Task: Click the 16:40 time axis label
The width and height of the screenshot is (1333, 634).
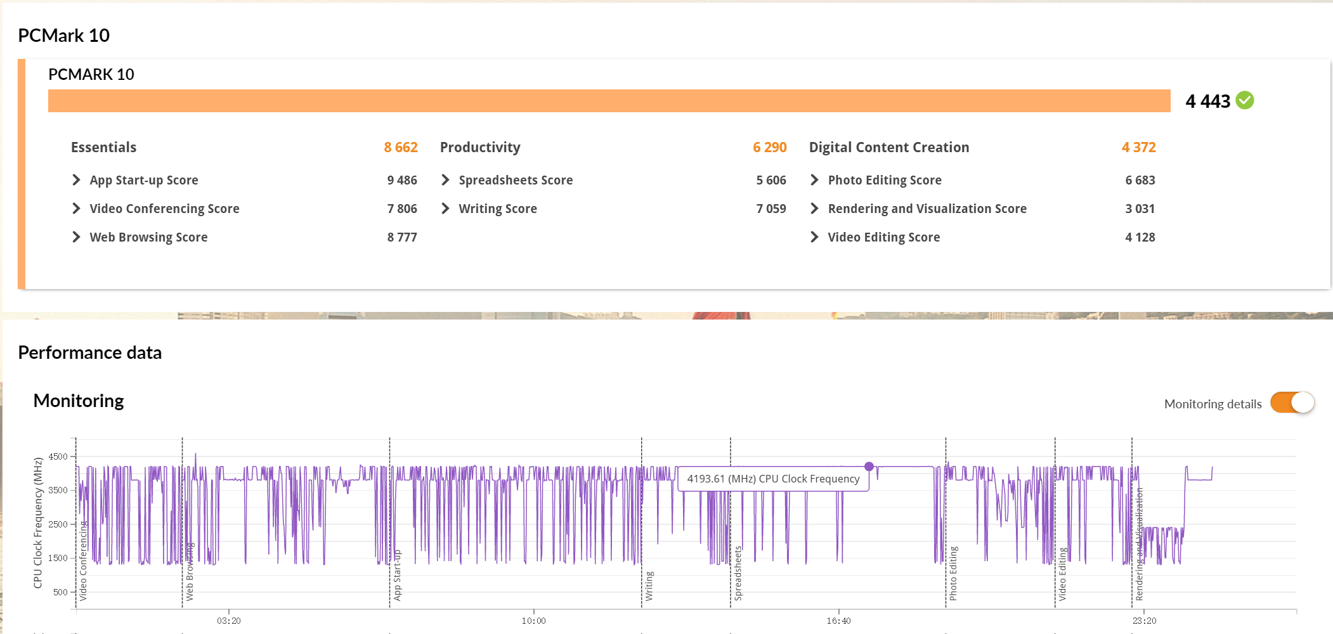Action: [838, 621]
